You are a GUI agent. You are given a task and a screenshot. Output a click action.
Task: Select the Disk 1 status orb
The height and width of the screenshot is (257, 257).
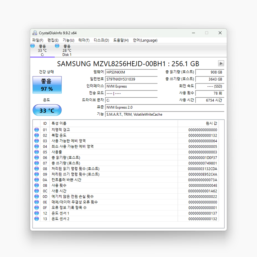pyautogui.click(x=57, y=46)
